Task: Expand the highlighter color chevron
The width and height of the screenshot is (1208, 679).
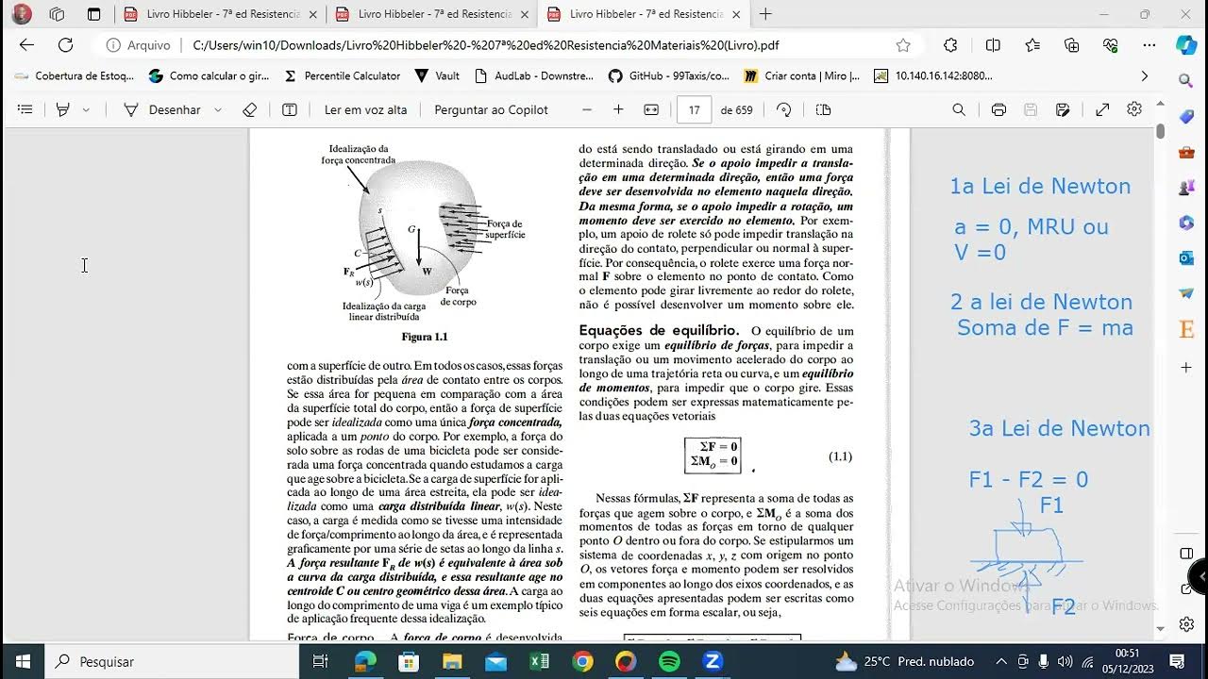Action: pyautogui.click(x=87, y=109)
